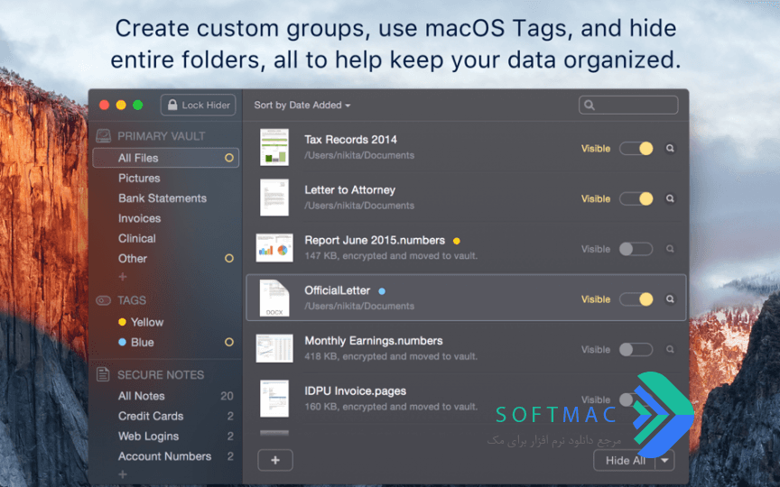The width and height of the screenshot is (780, 487).
Task: Open the Bank Statements group
Action: [162, 198]
